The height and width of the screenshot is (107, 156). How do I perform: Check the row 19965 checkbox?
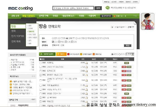(x=41, y=63)
